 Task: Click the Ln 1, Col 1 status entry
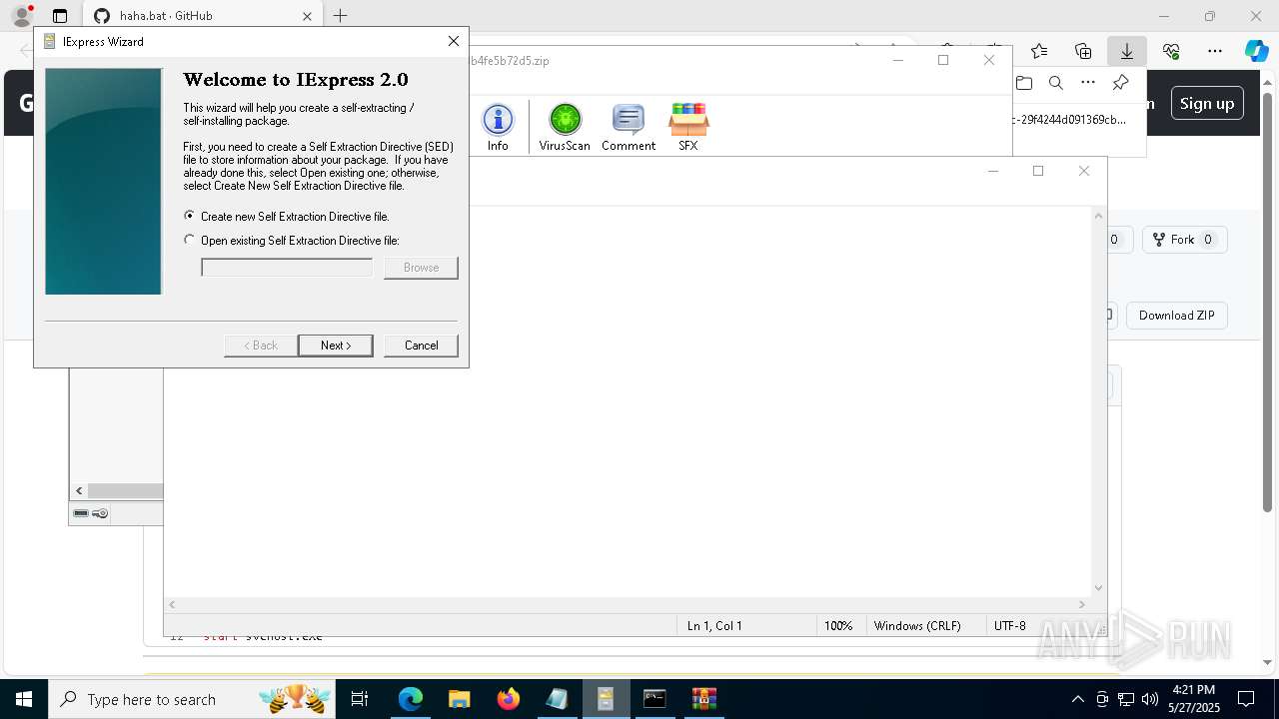tap(714, 626)
